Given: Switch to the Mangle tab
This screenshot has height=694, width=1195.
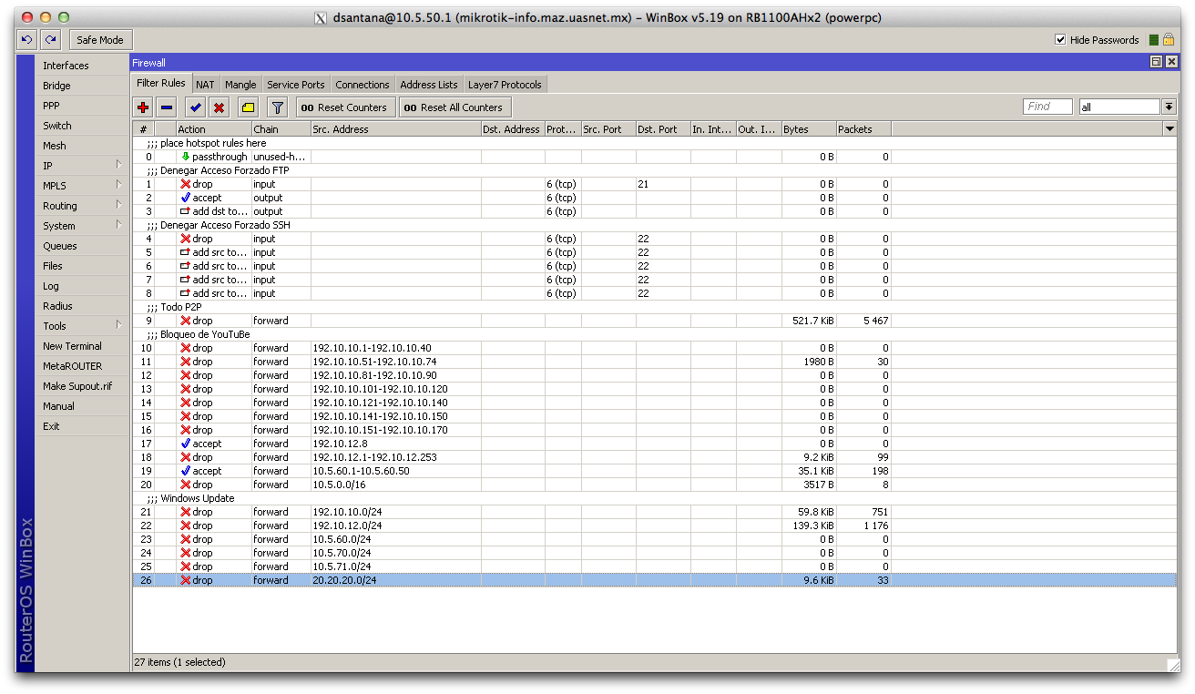Looking at the screenshot, I should coord(241,85).
